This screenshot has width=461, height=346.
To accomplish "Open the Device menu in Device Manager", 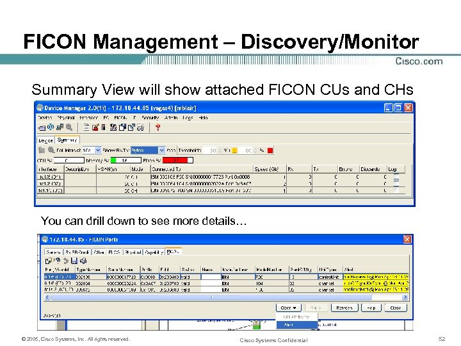I will coord(45,117).
